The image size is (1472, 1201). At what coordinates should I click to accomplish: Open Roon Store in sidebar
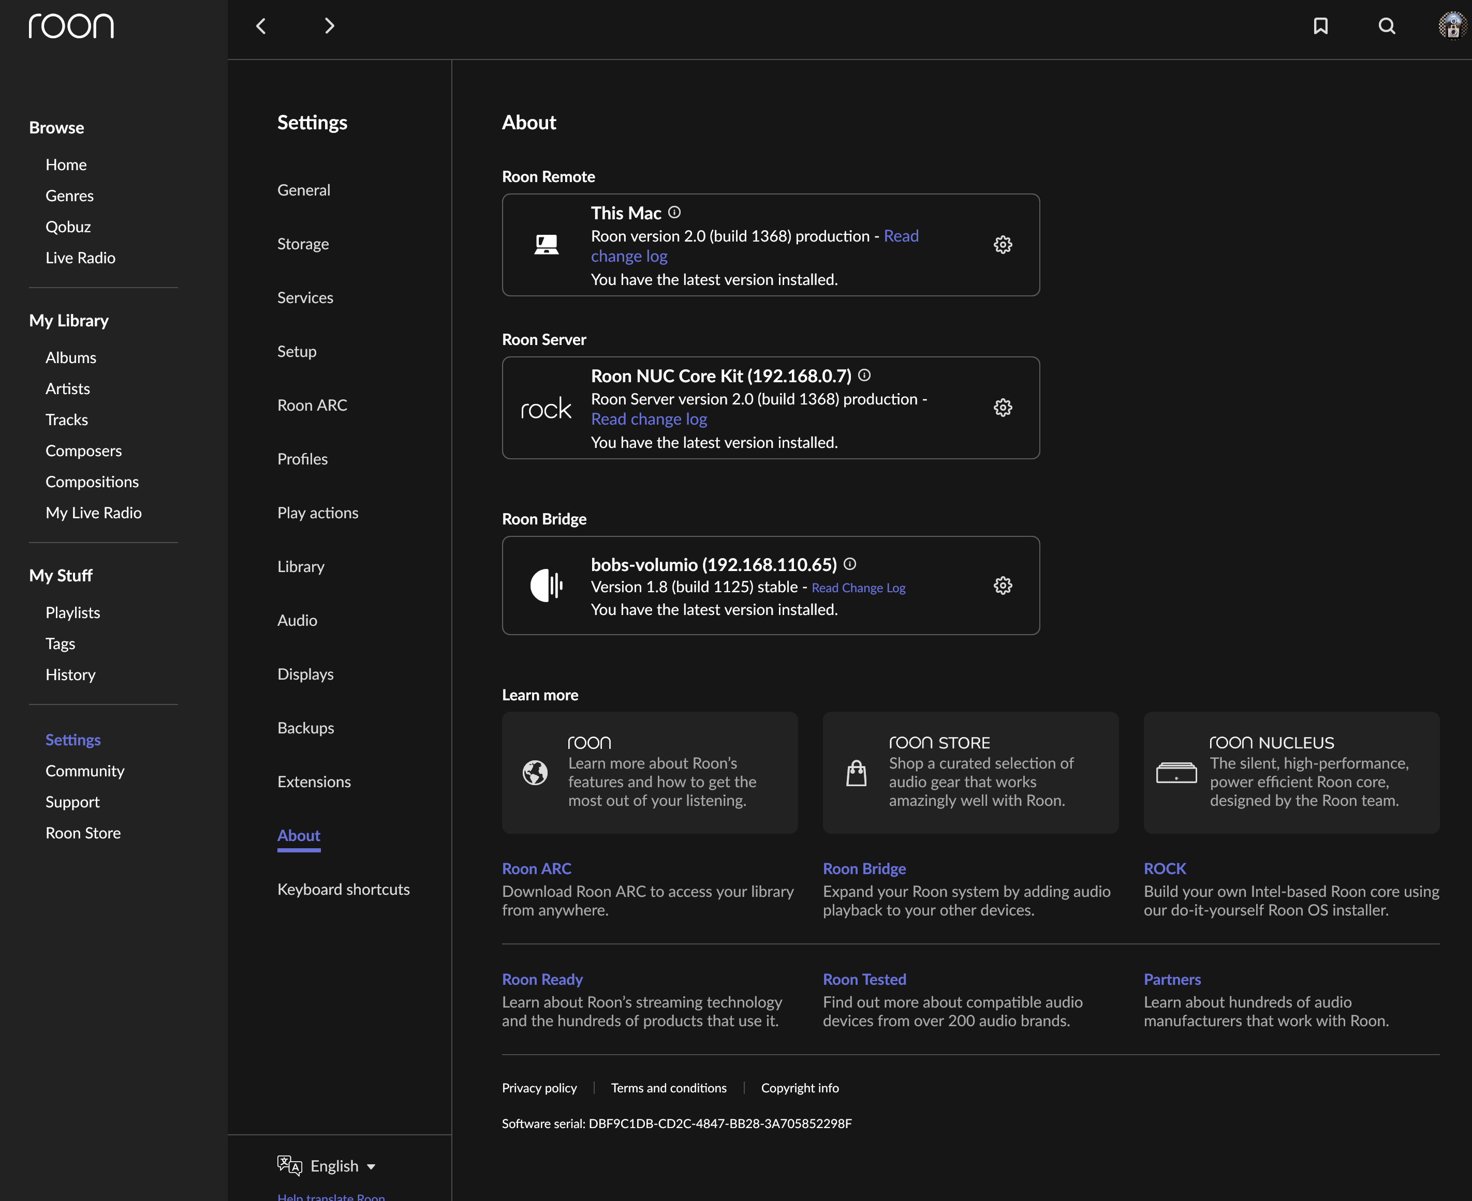tap(83, 834)
